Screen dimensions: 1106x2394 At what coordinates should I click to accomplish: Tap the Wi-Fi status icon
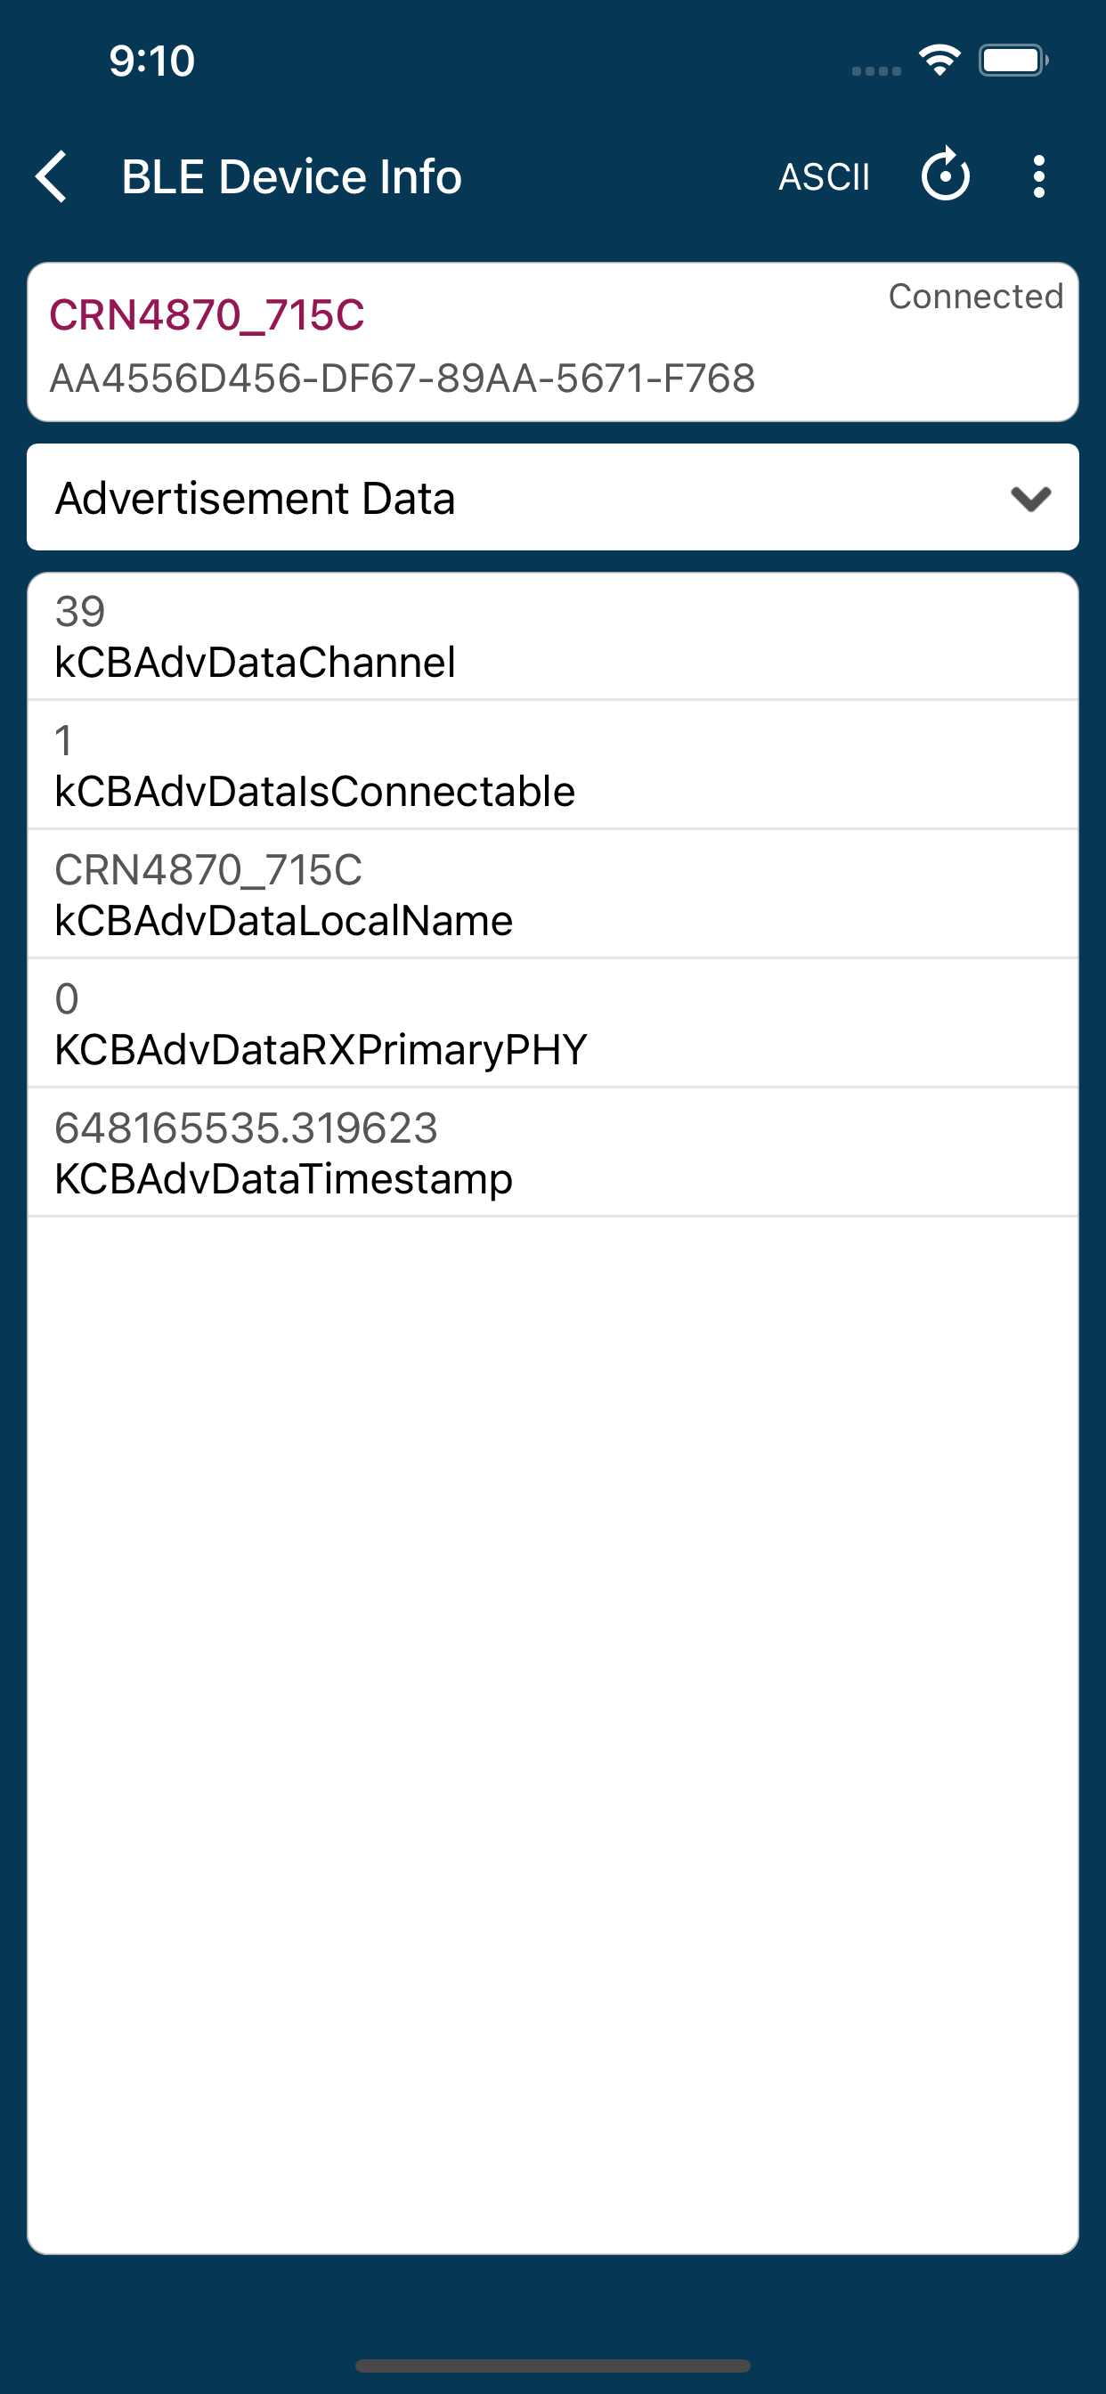939,61
